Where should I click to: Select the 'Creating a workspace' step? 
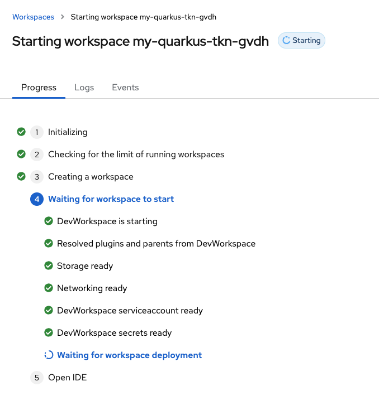coord(91,177)
